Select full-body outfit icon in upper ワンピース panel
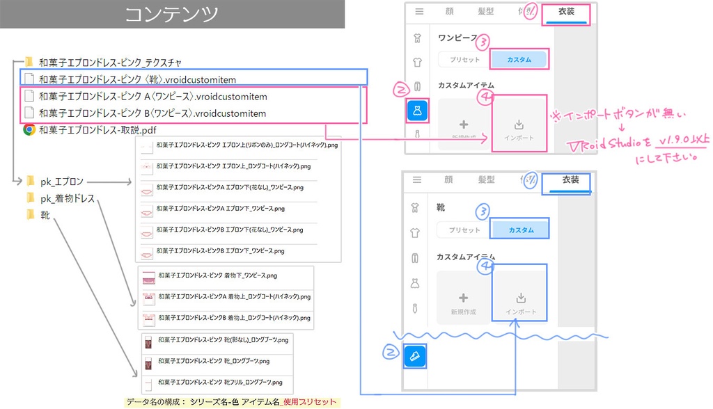713x409 pixels. 418,38
